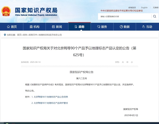Open the 首页 navigation tab
The height and width of the screenshot is (124, 159).
(12, 27)
